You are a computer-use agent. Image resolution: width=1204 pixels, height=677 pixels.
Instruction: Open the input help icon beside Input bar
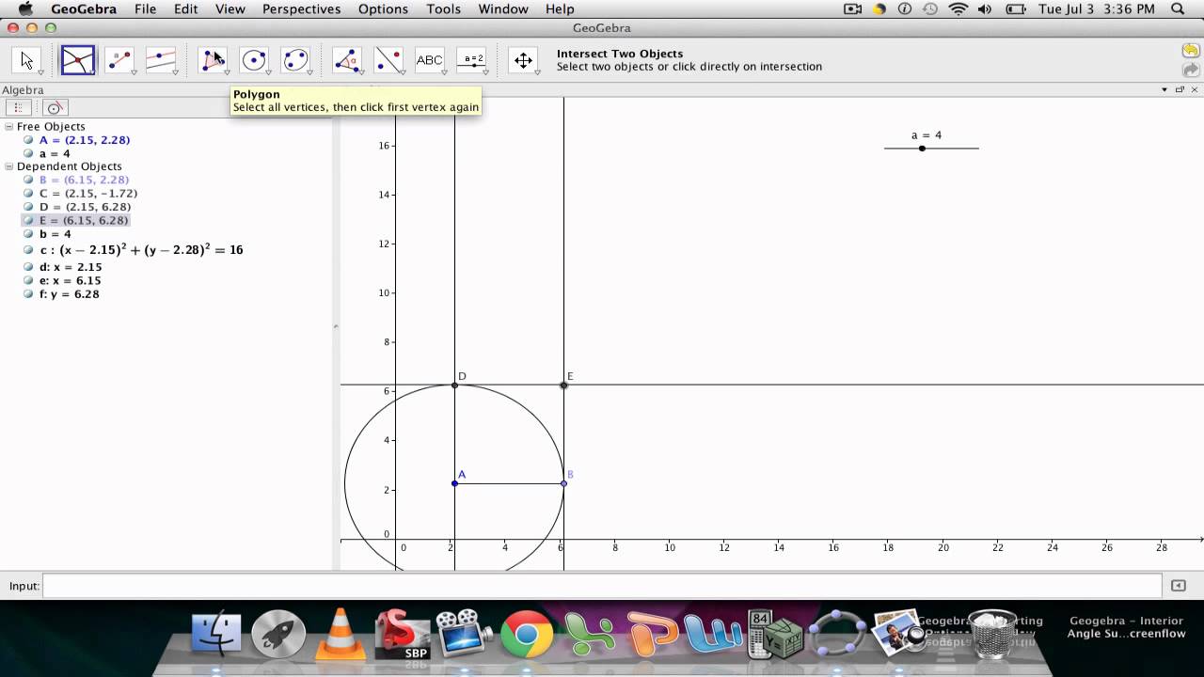point(1178,586)
